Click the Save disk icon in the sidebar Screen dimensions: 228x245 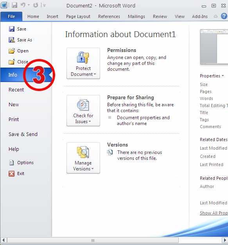coord(12,29)
